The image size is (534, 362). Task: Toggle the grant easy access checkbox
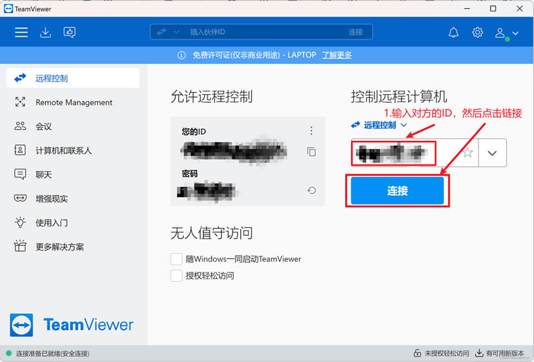click(x=177, y=276)
